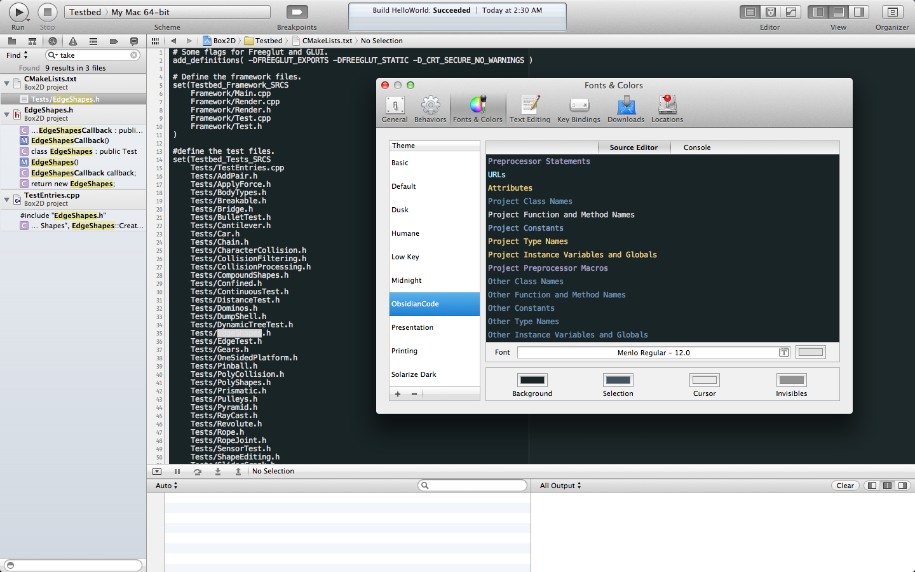Choose the Solarize Dark theme
915x572 pixels.
434,374
